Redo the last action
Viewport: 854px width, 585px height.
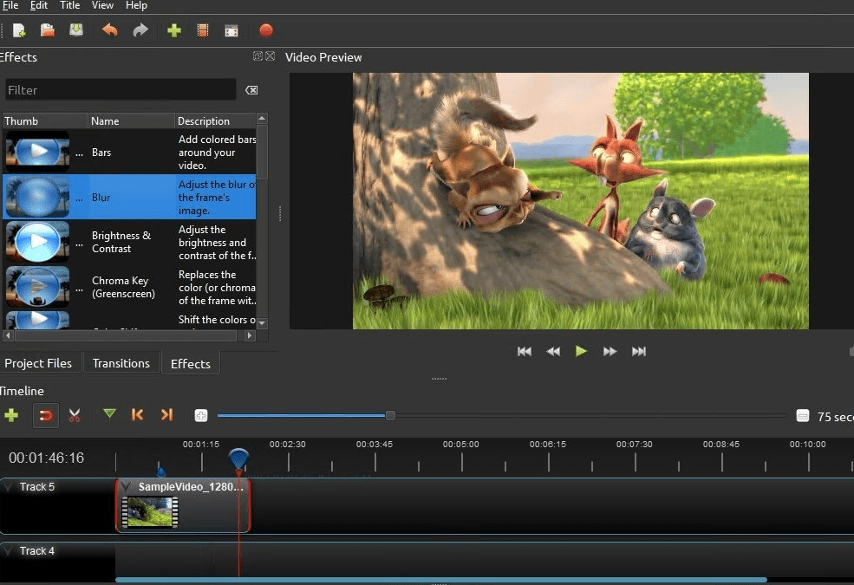(x=139, y=29)
